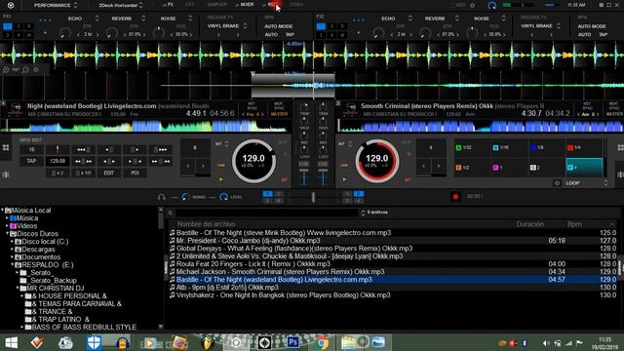The height and width of the screenshot is (351, 624).
Task: Toggle left mixer channel CUE button
Action: click(x=304, y=164)
